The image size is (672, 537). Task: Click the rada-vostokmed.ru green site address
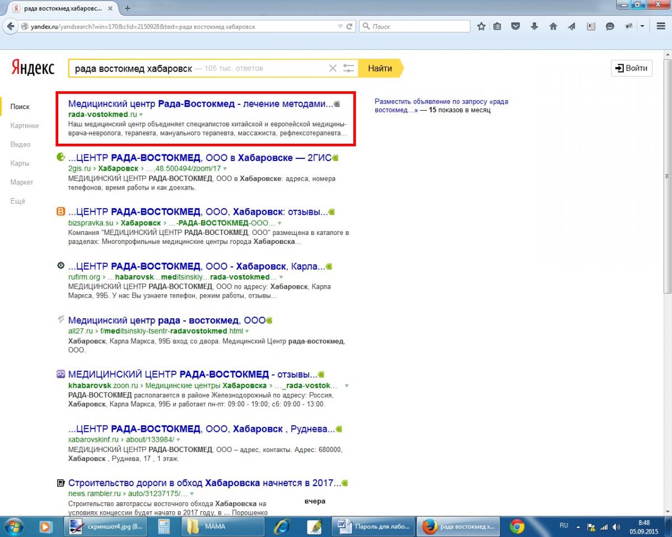pyautogui.click(x=102, y=115)
